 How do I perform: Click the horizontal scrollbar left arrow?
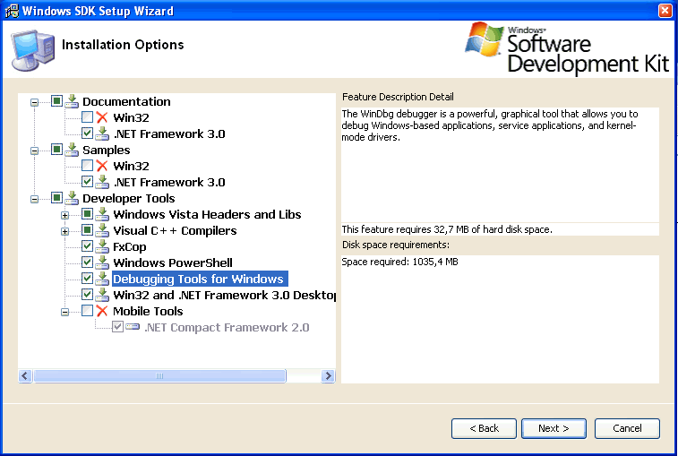click(x=25, y=375)
